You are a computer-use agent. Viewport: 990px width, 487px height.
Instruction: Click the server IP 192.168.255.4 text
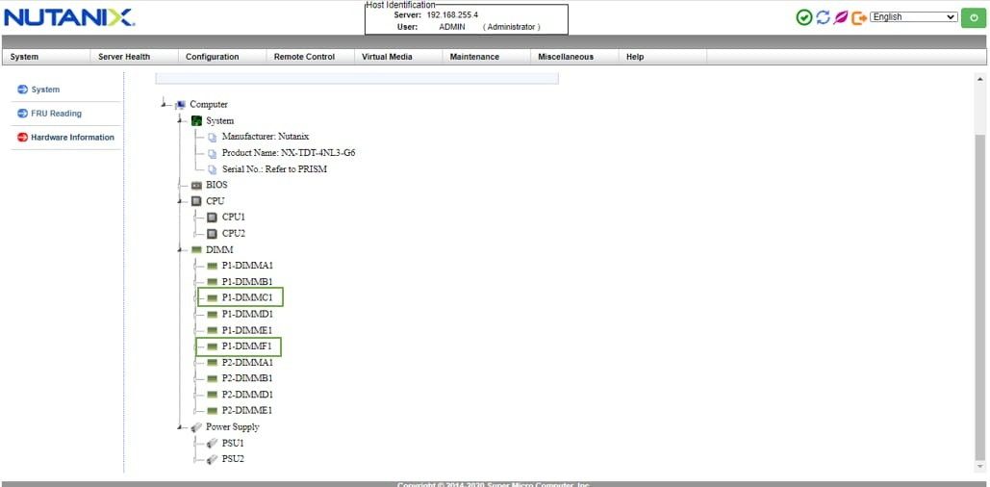tap(452, 14)
